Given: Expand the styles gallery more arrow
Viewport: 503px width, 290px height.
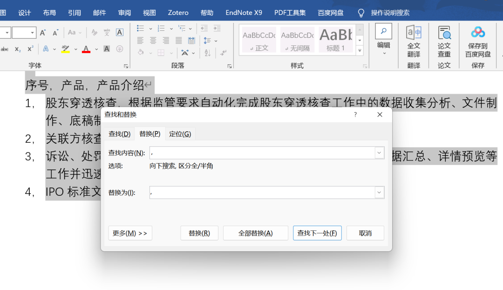Looking at the screenshot, I should point(360,51).
